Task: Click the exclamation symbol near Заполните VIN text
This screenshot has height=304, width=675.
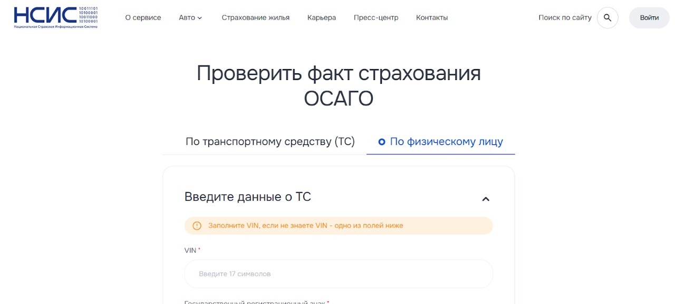Action: coord(196,225)
